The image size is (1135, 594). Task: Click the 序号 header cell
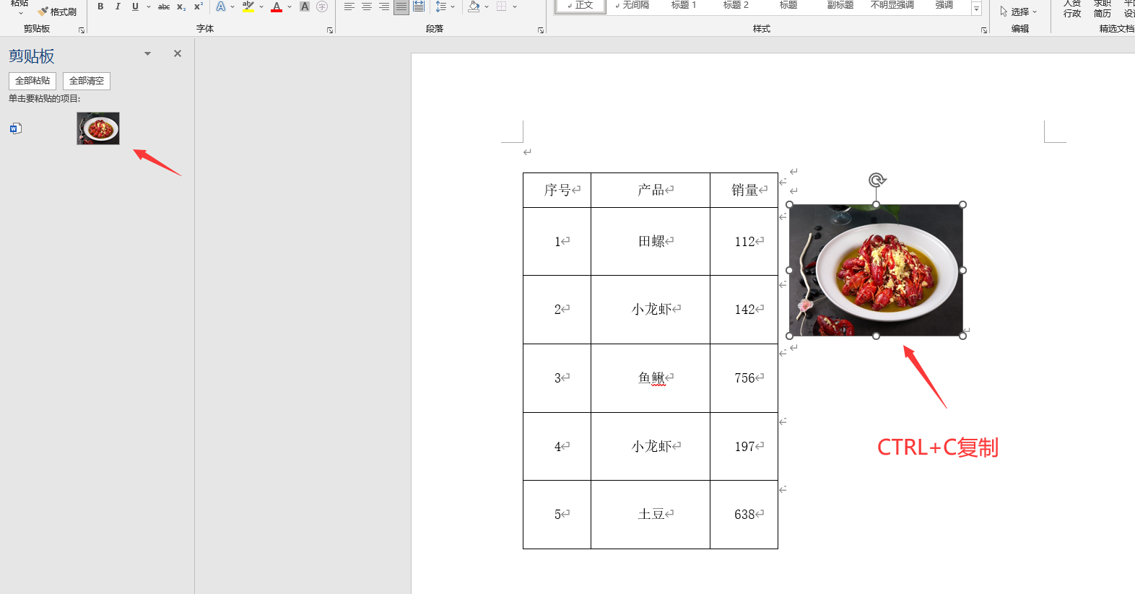[x=557, y=191]
